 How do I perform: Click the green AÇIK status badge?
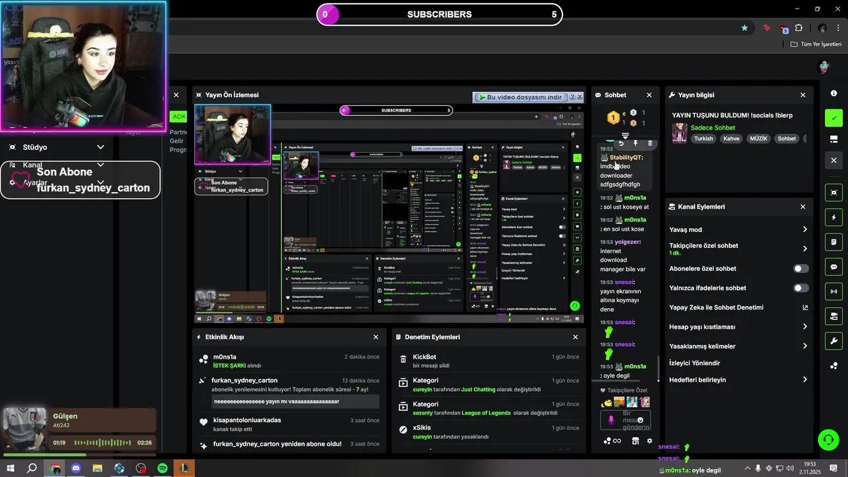pos(179,117)
